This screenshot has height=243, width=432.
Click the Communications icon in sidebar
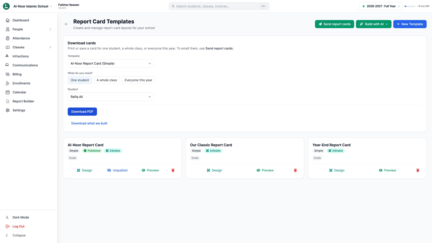(x=7, y=65)
